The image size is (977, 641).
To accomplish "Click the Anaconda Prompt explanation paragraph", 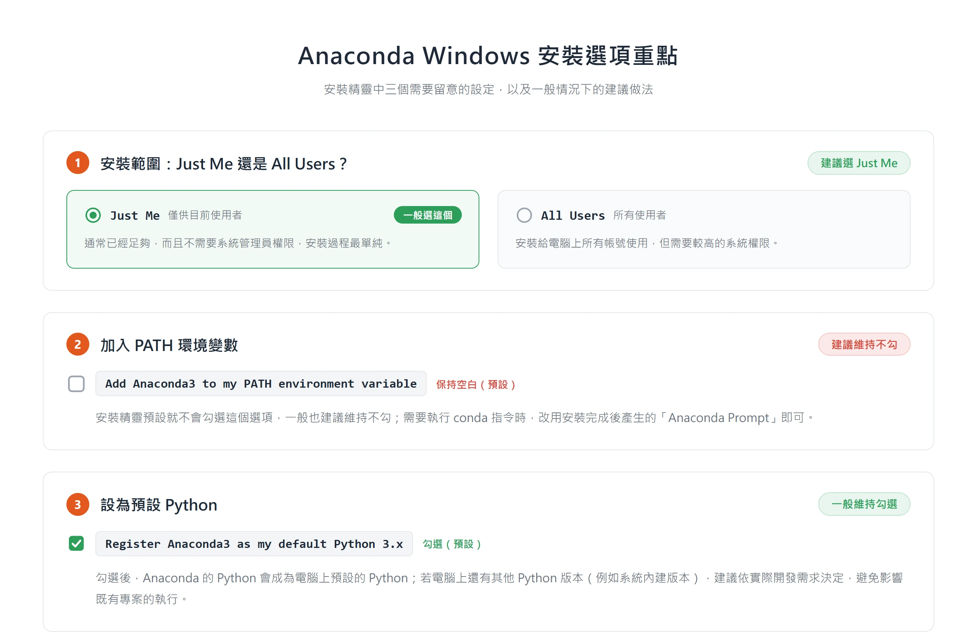I will point(455,418).
